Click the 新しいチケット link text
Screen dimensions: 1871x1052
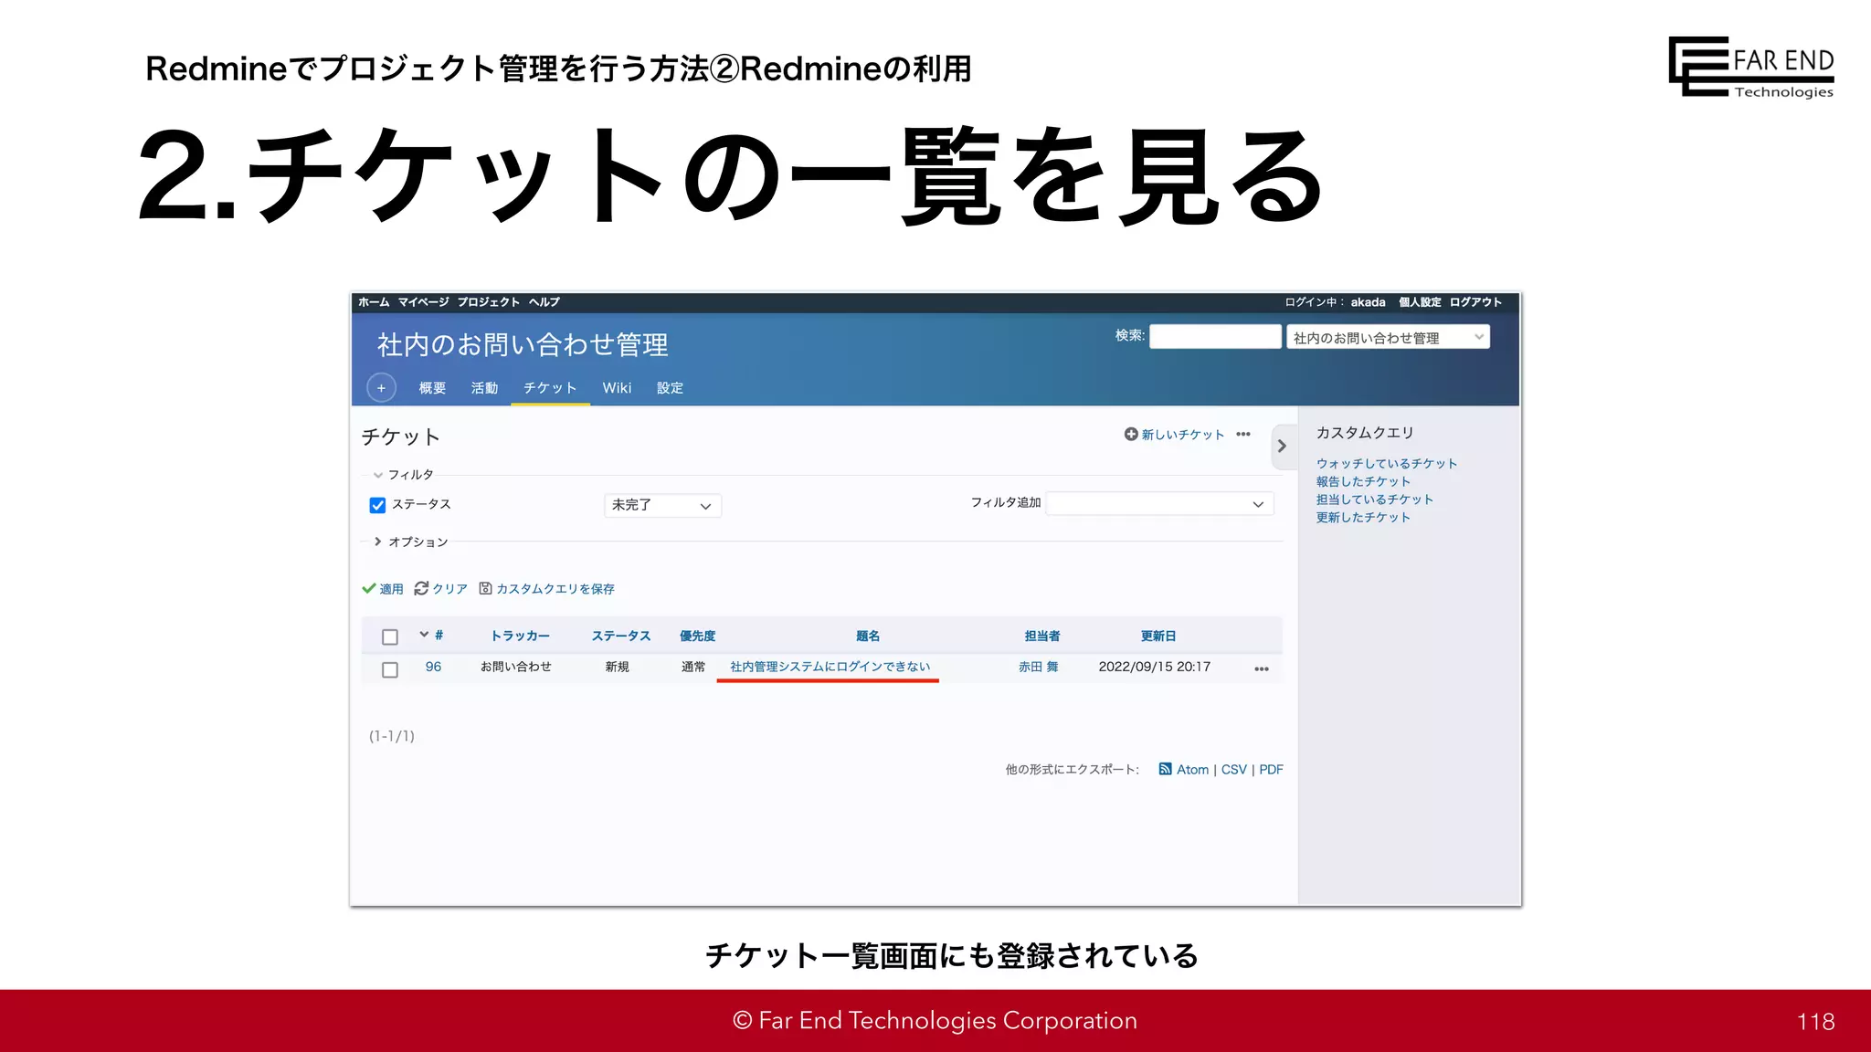click(x=1183, y=435)
